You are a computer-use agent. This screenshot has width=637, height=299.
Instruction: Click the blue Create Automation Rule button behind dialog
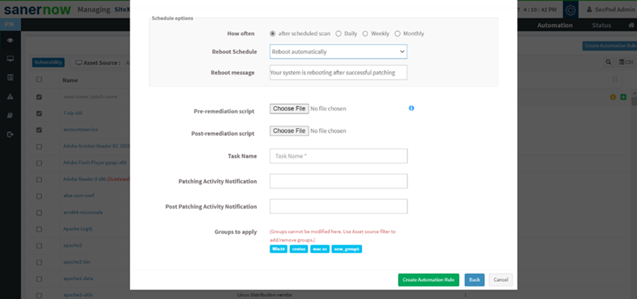coord(609,46)
